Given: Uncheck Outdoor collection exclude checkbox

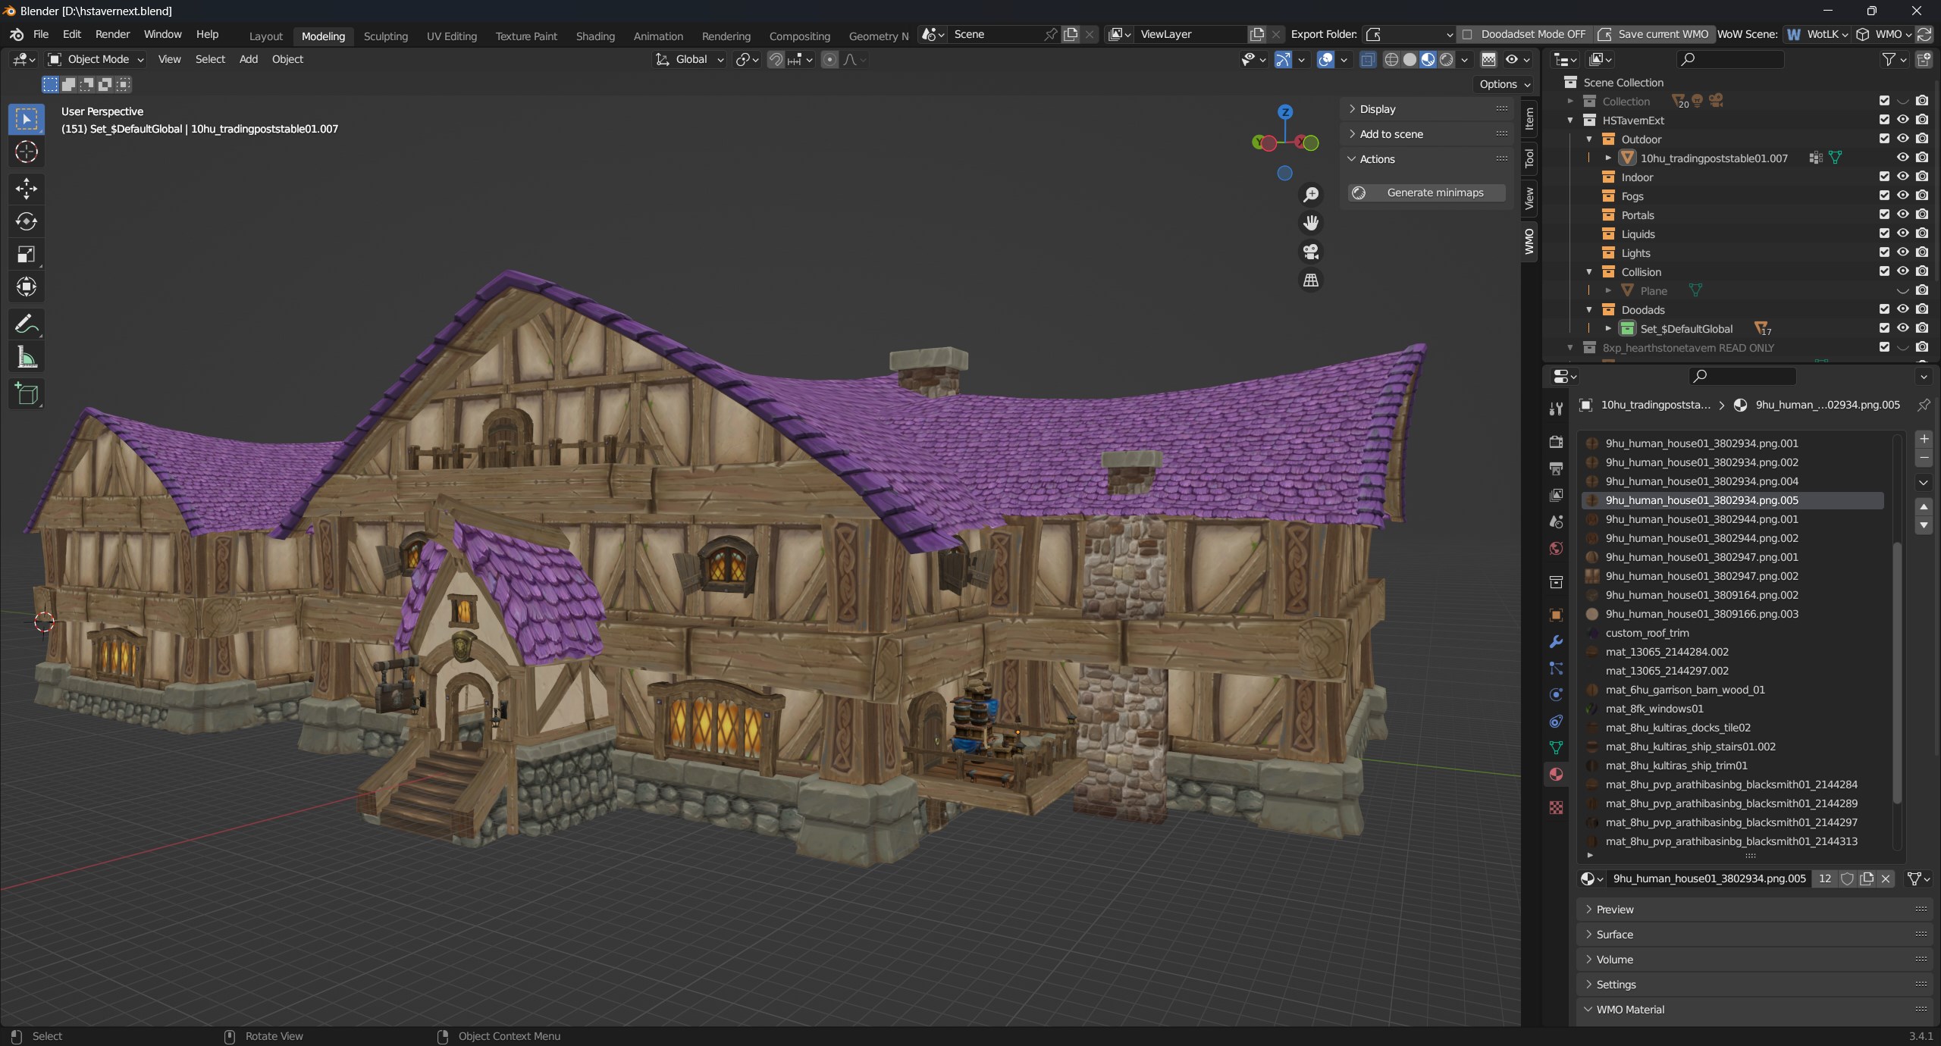Looking at the screenshot, I should [x=1884, y=139].
